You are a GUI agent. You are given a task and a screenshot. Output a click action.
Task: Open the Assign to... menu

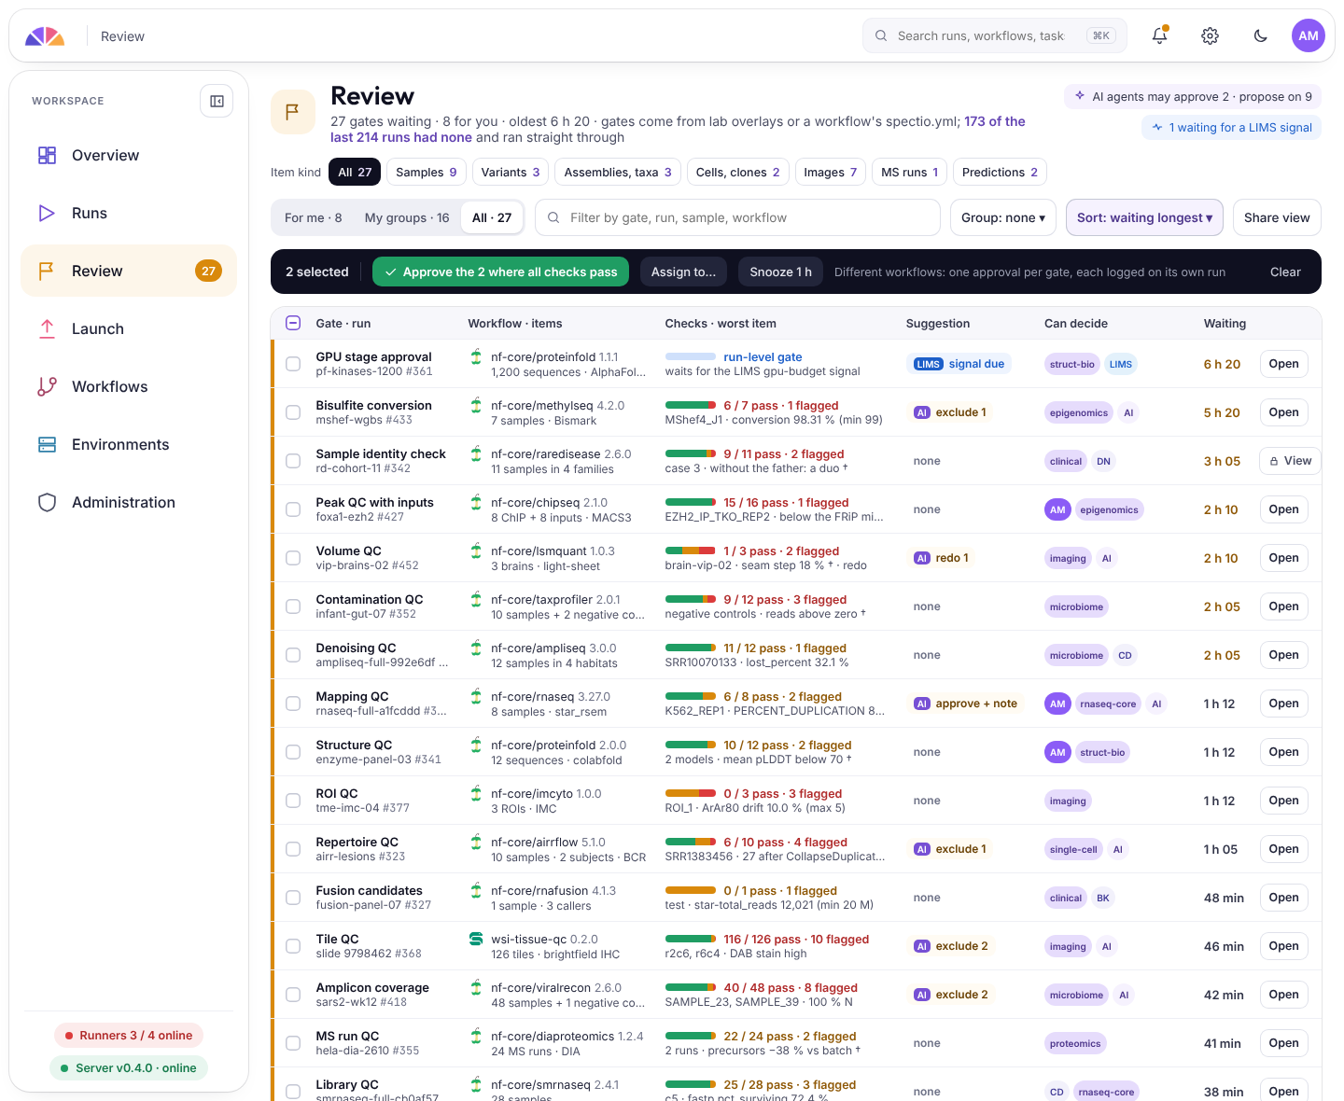point(683,272)
